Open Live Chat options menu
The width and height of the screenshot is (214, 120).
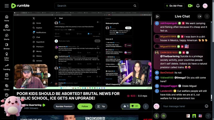pos(207,16)
